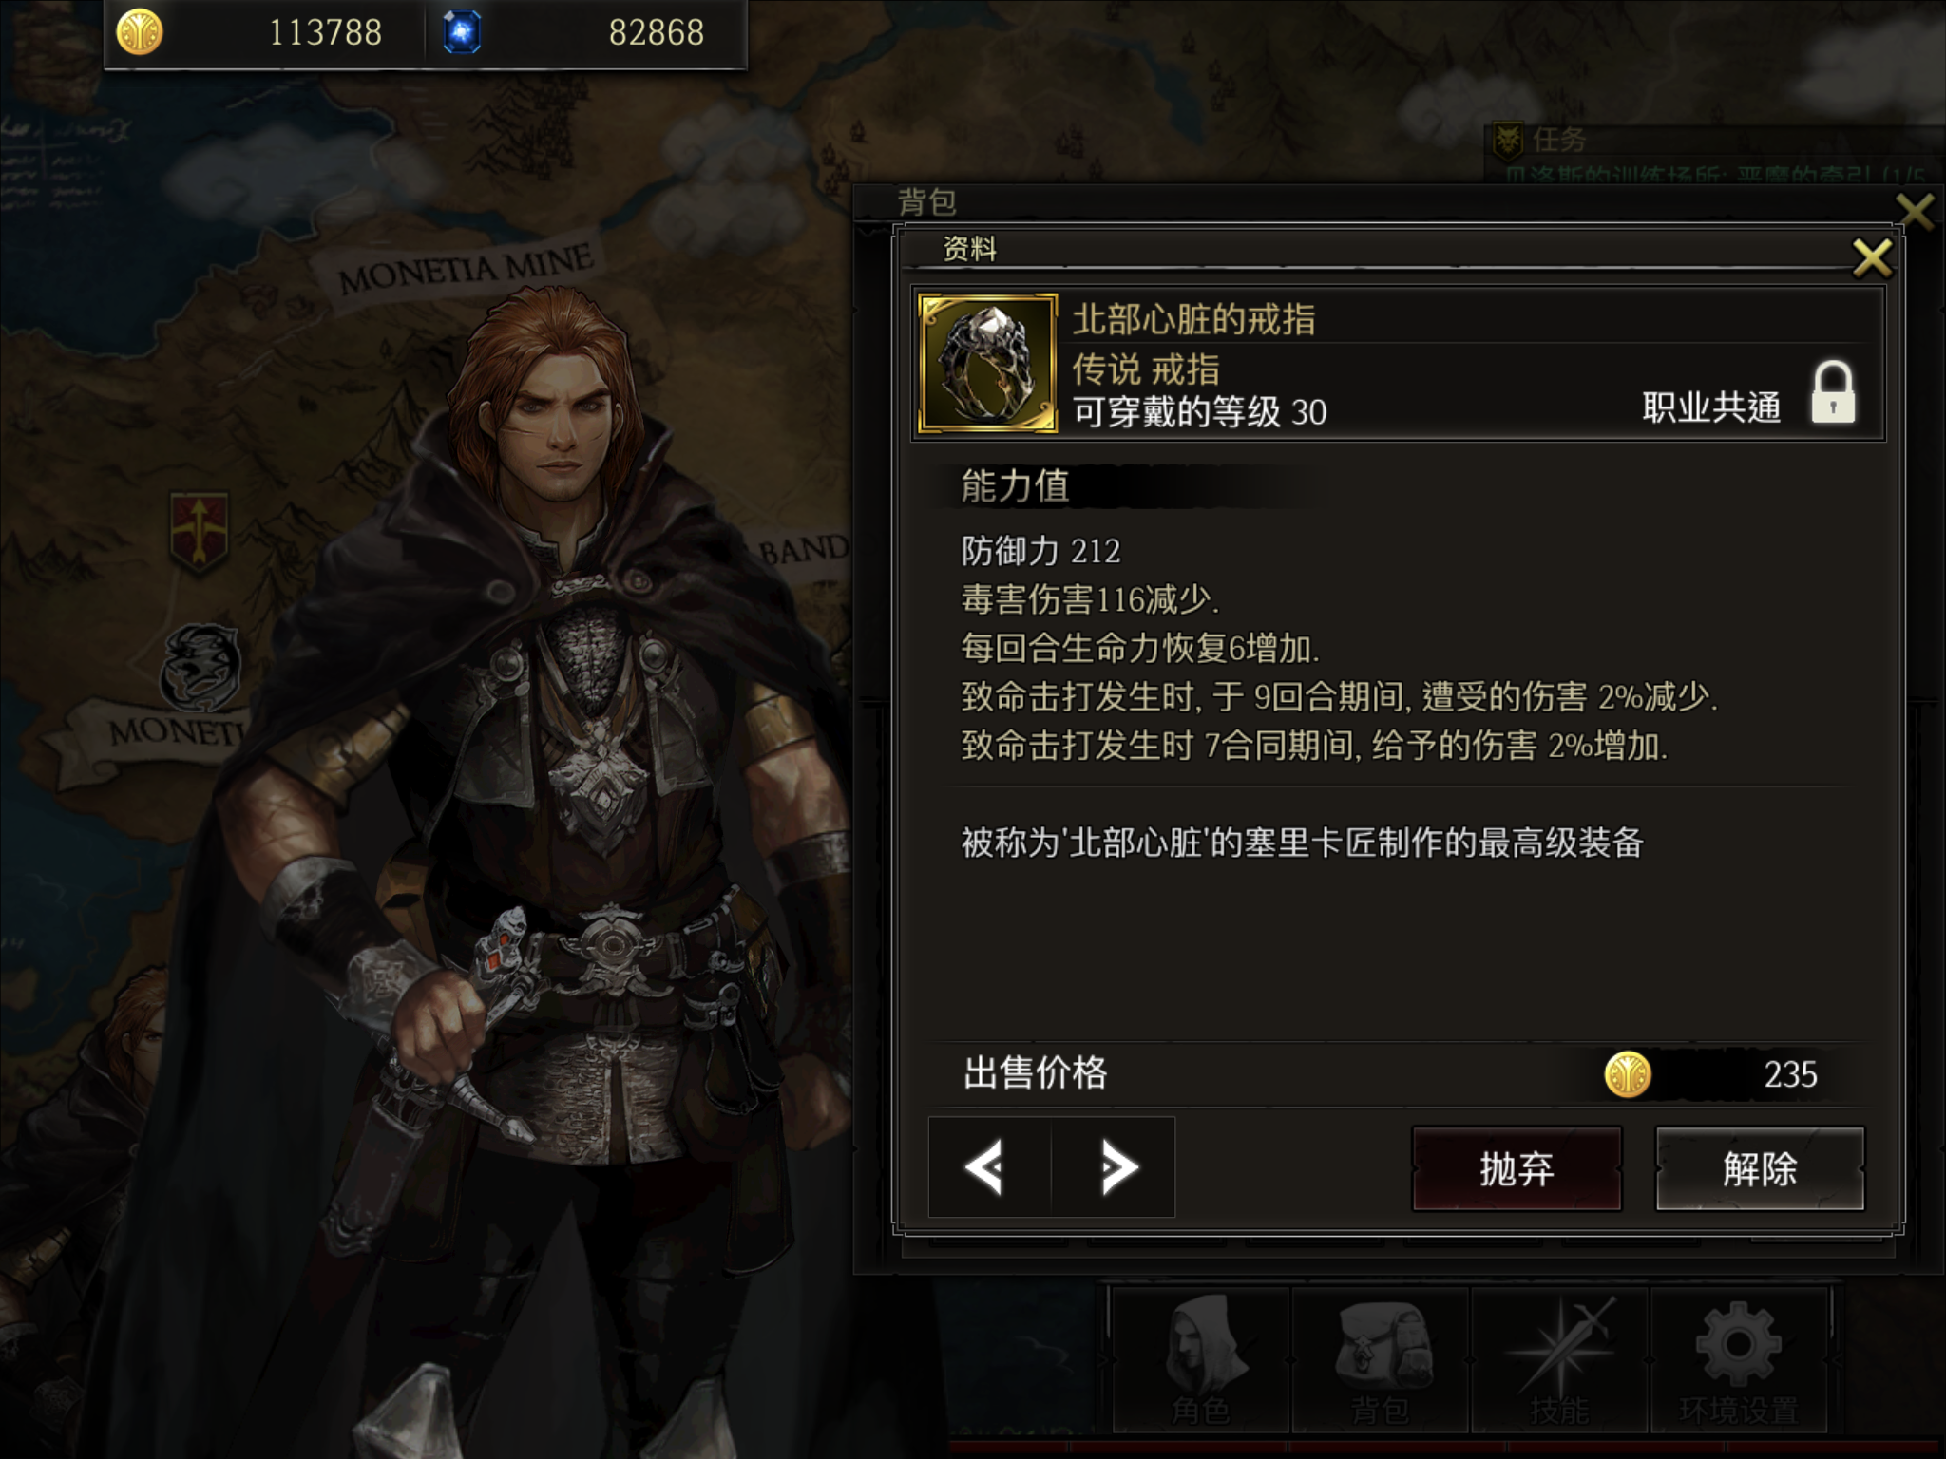Select the dragon emblem map marker
Viewport: 1946px width, 1459px height.
(200, 667)
